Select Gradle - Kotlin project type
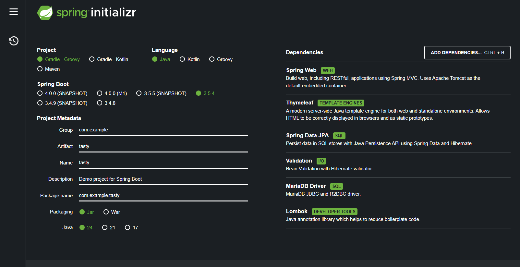This screenshot has height=267, width=520. (109, 59)
